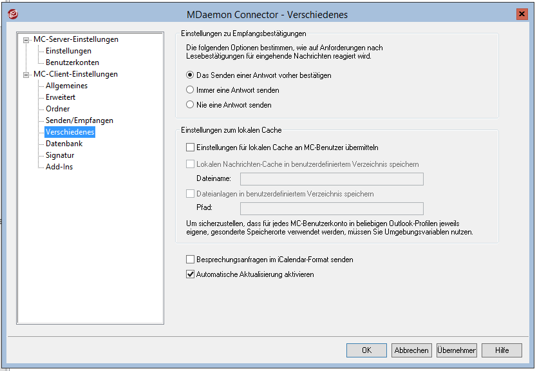Open the Benutzerkonten tree entry
The width and height of the screenshot is (537, 371).
72,62
